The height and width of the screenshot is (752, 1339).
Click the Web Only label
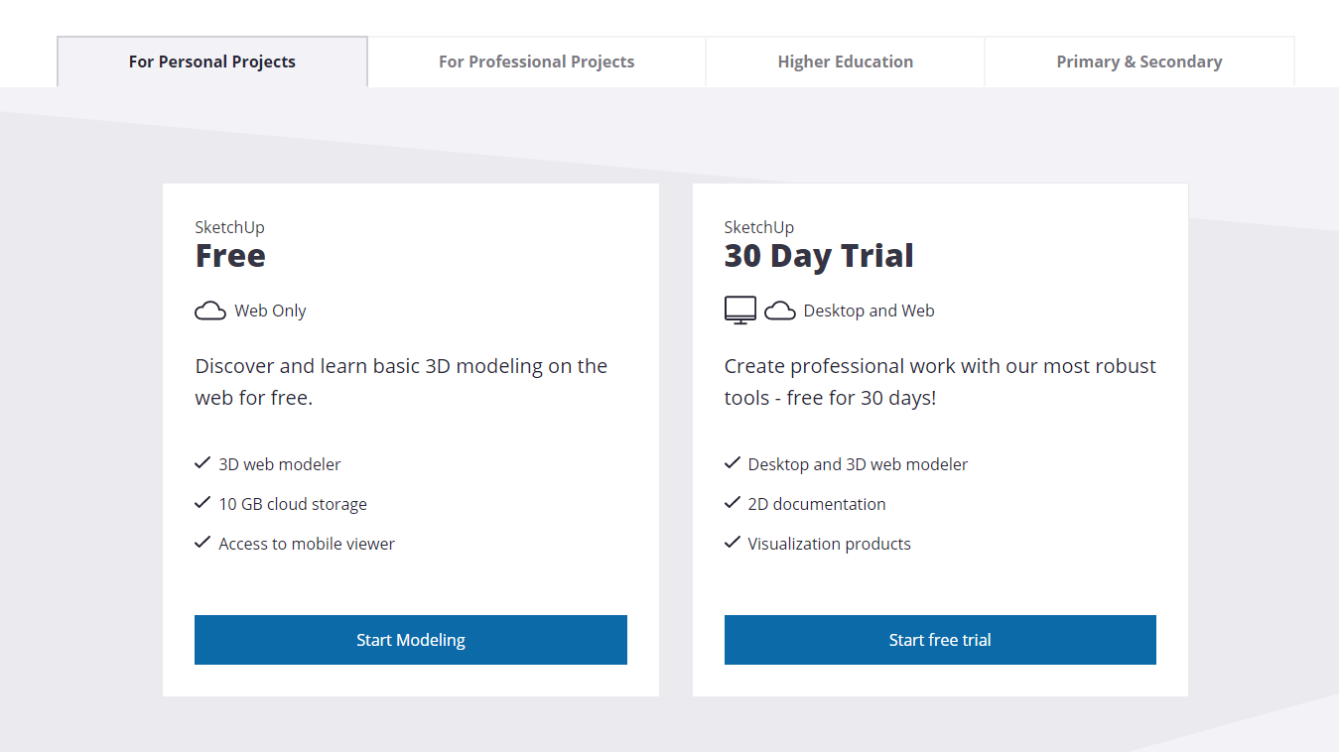pyautogui.click(x=270, y=311)
